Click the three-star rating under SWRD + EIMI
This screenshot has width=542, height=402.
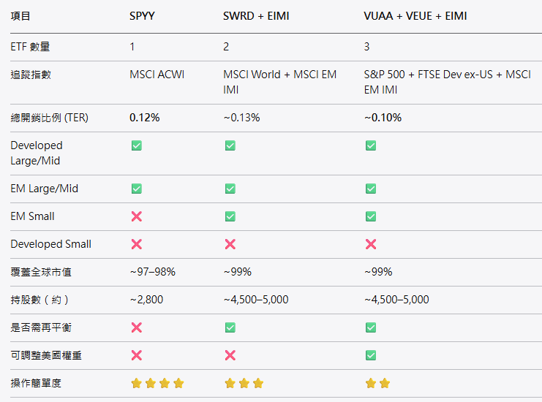244,383
